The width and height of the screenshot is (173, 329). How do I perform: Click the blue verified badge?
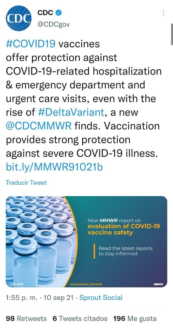(59, 12)
